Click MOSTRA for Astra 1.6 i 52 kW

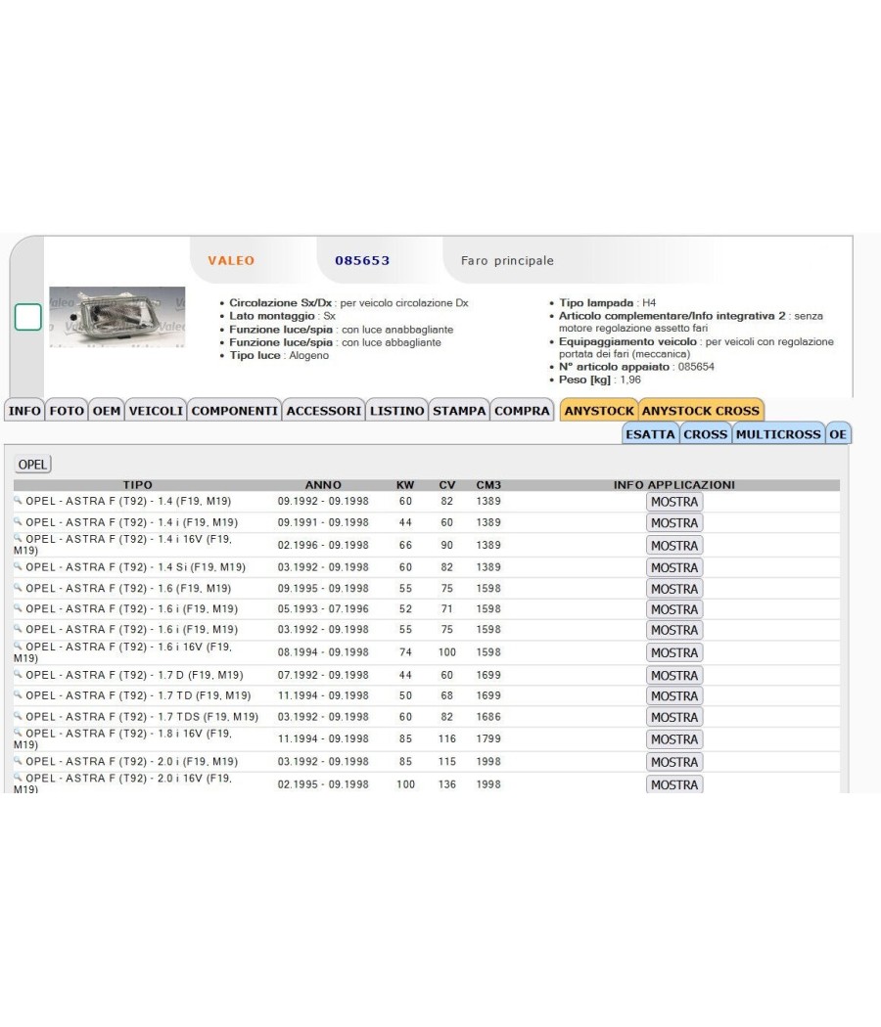[674, 609]
